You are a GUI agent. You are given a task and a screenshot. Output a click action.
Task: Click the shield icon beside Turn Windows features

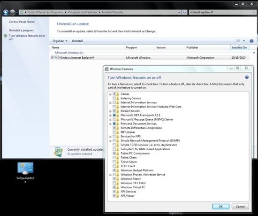coord(6,36)
